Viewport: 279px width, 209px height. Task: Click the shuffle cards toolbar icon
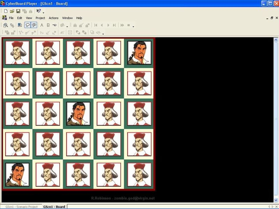click(x=62, y=25)
